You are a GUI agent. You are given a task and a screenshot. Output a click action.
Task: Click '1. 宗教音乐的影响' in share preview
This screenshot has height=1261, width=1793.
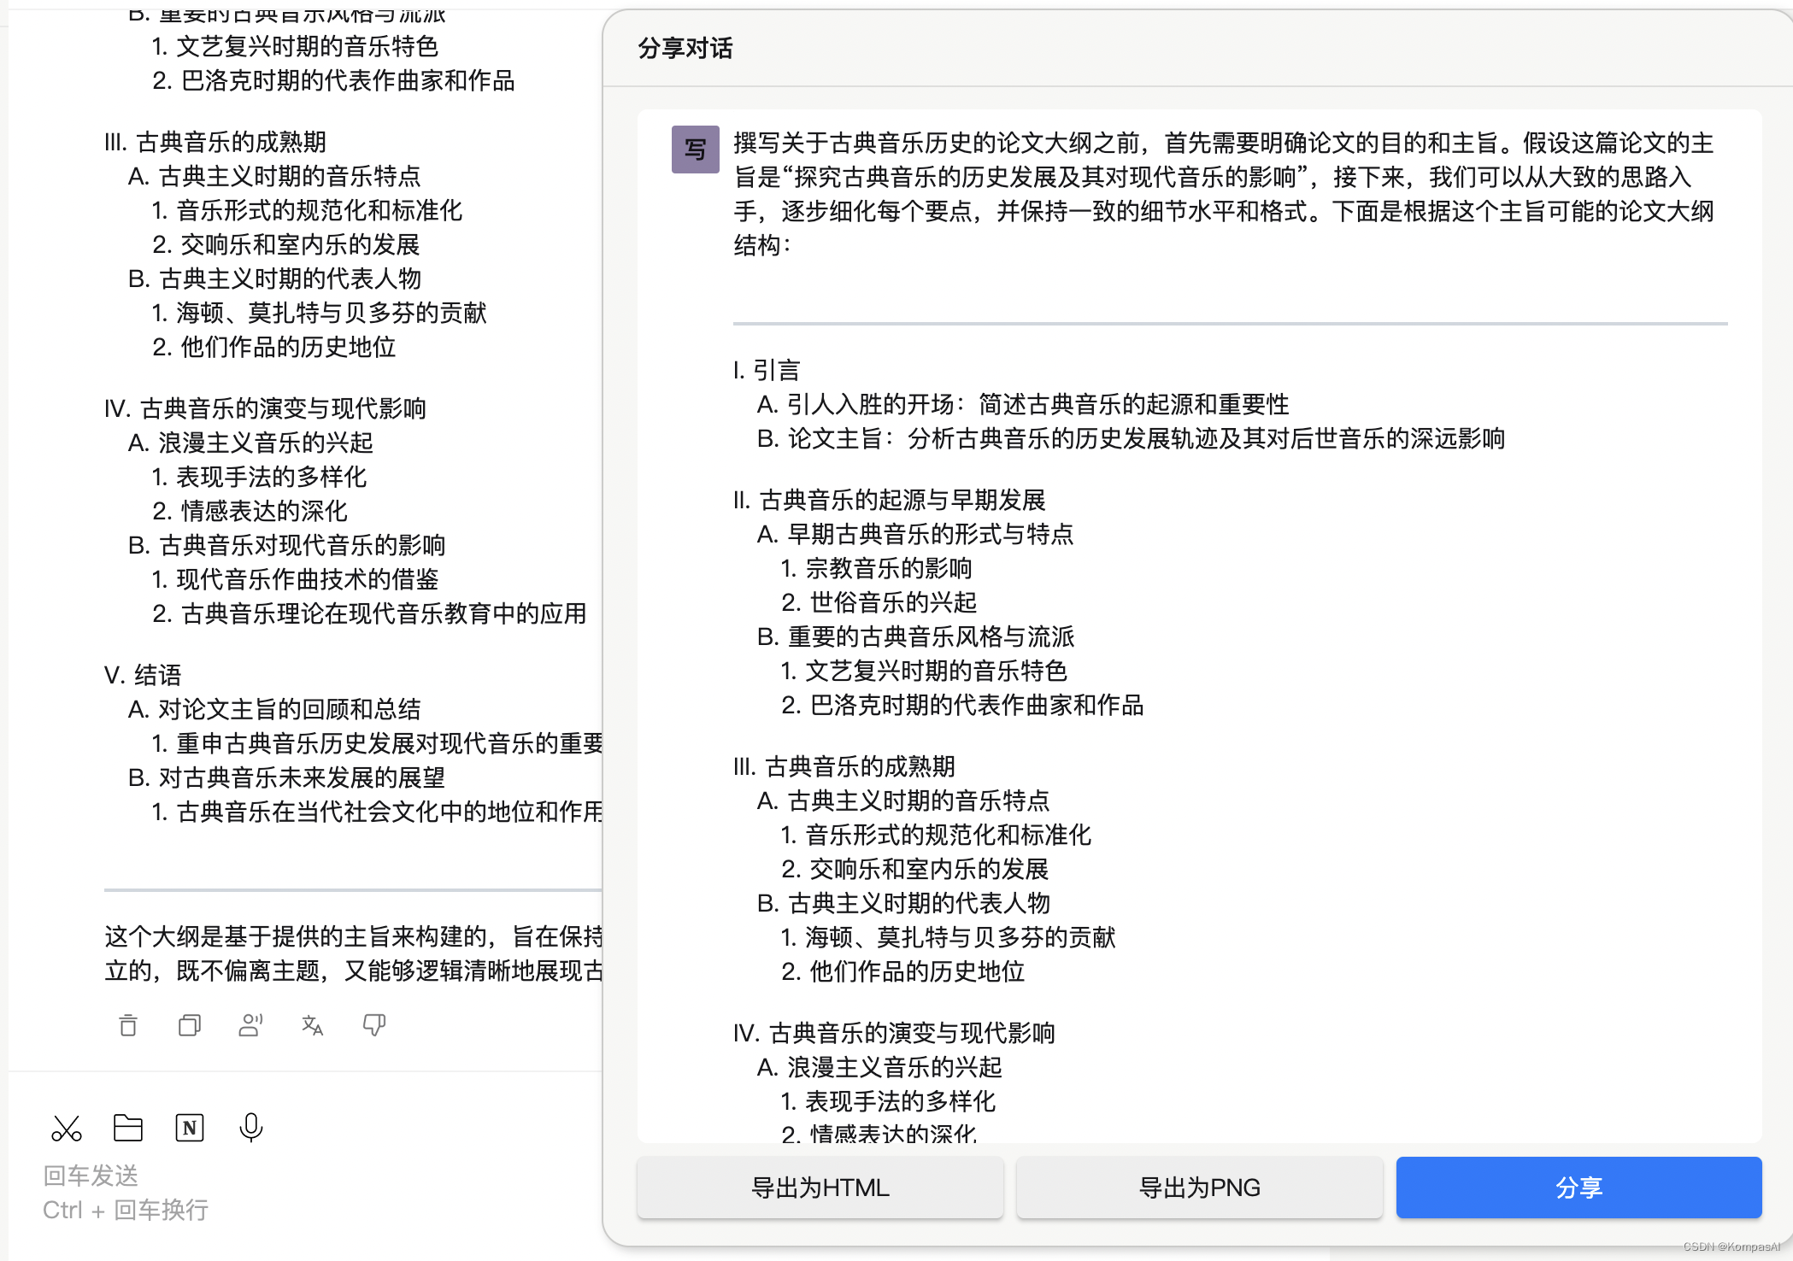click(x=876, y=568)
